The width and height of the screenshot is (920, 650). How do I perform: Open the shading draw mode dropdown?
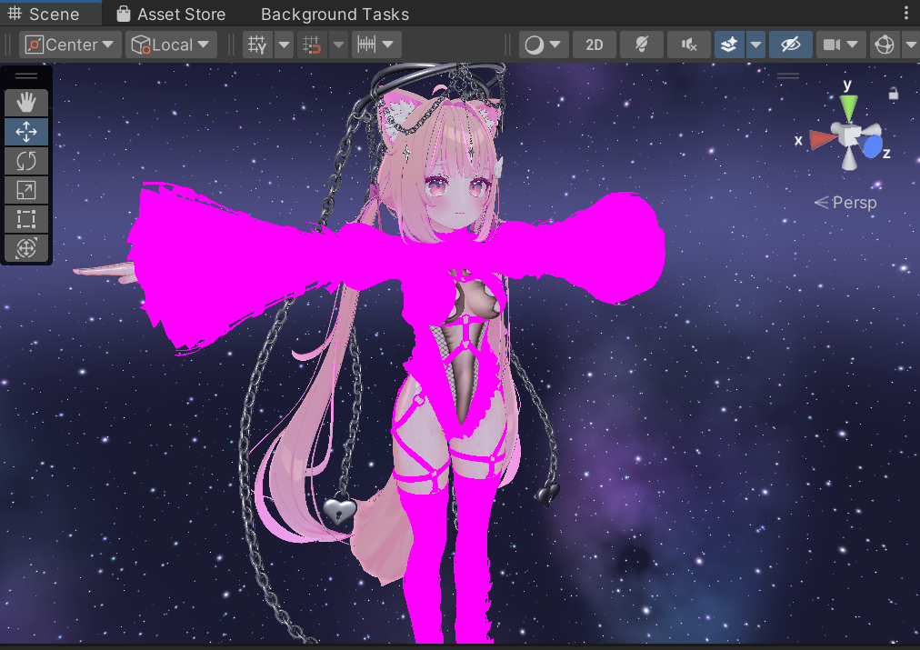(543, 45)
